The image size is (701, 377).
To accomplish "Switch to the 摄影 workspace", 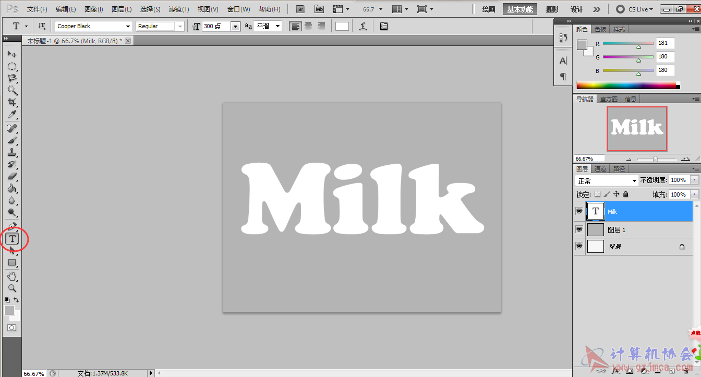I will (552, 9).
